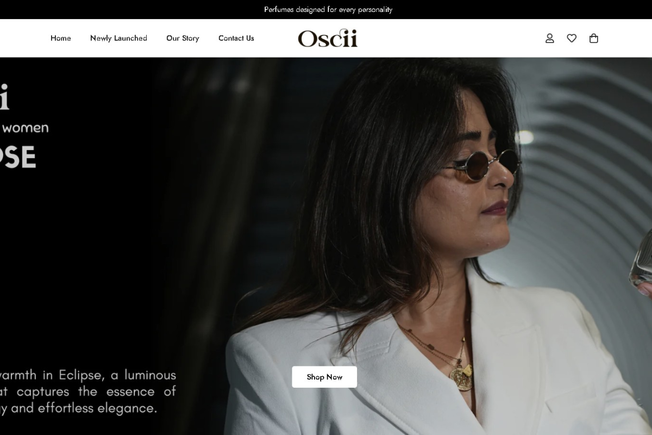Image resolution: width=652 pixels, height=435 pixels.
Task: Click the Shop Now button
Action: click(324, 377)
